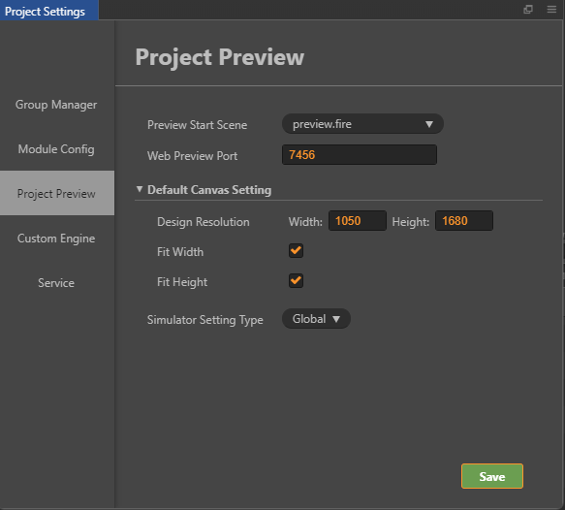The width and height of the screenshot is (565, 510).
Task: Open the Module Config section
Action: (56, 149)
